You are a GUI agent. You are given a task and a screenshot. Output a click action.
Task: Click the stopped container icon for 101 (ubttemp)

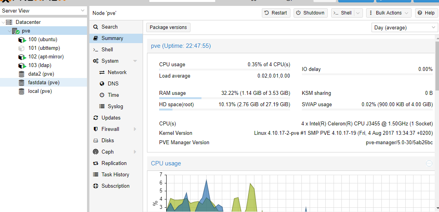click(22, 48)
